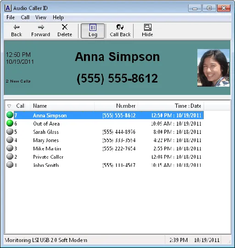Sort by the Number column header

click(x=116, y=105)
